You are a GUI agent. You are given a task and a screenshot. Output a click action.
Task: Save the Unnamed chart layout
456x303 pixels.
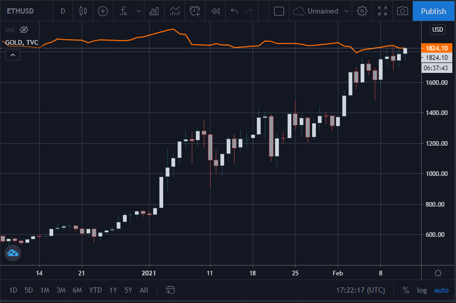315,11
